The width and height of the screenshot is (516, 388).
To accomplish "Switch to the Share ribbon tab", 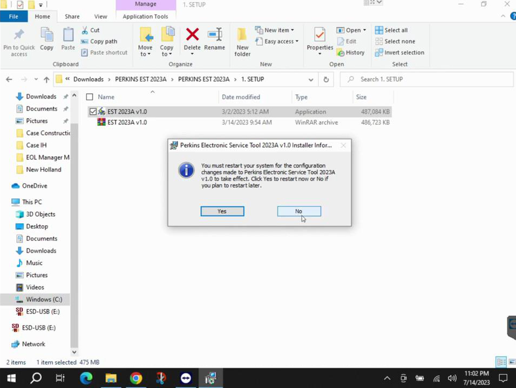I will coord(72,16).
